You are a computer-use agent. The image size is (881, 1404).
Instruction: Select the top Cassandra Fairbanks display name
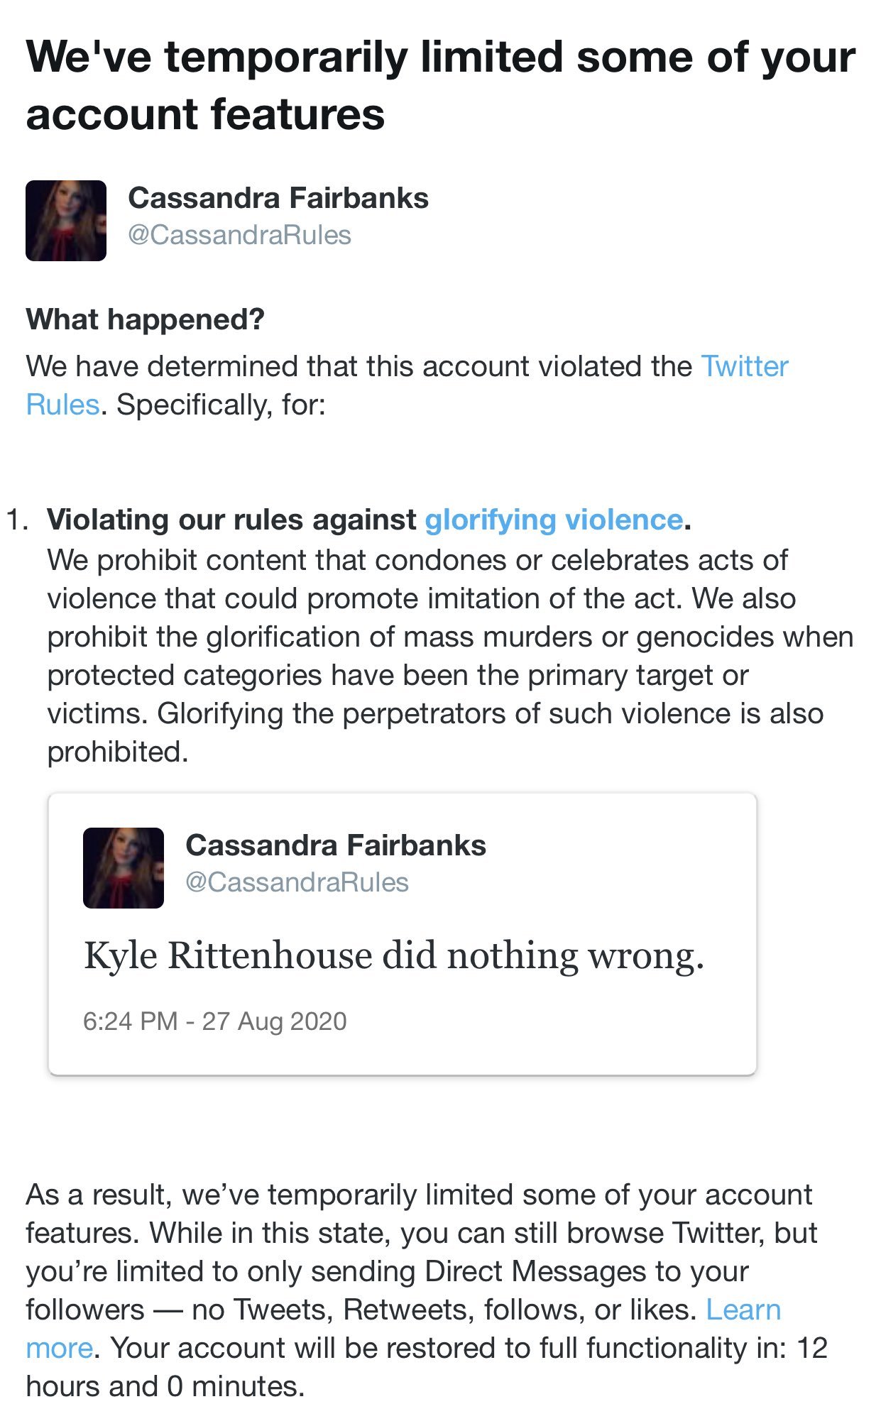(x=278, y=198)
